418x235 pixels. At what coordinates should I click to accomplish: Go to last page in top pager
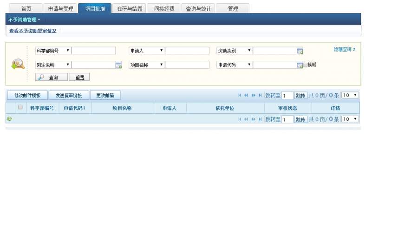click(x=260, y=95)
